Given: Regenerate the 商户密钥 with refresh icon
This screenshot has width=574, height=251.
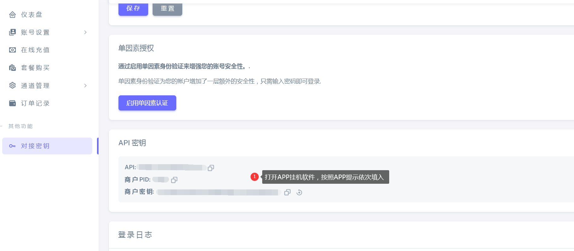Looking at the screenshot, I should pyautogui.click(x=299, y=192).
